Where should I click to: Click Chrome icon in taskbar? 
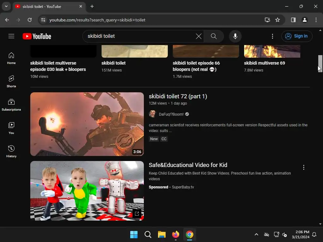(190, 234)
